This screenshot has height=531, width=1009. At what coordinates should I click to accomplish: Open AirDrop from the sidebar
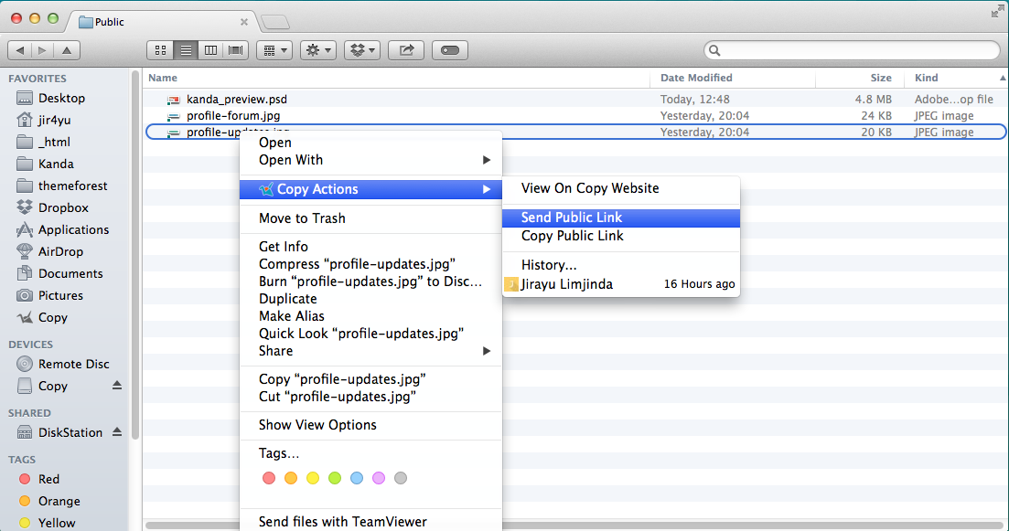pos(60,251)
